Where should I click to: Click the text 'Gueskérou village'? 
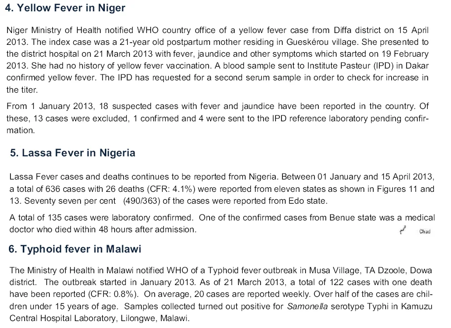tap(322, 42)
